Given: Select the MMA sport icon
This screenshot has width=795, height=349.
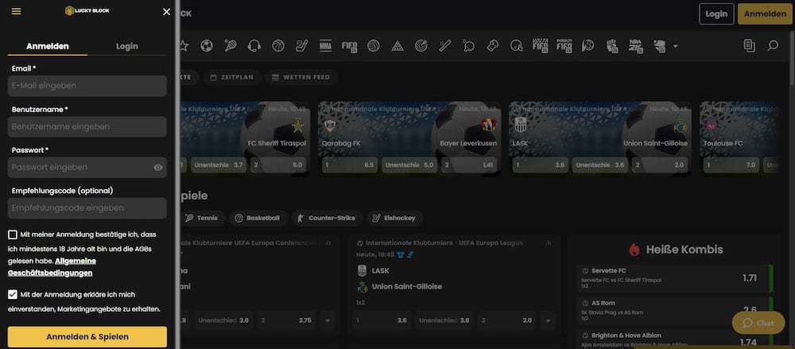Looking at the screenshot, I should 325,46.
